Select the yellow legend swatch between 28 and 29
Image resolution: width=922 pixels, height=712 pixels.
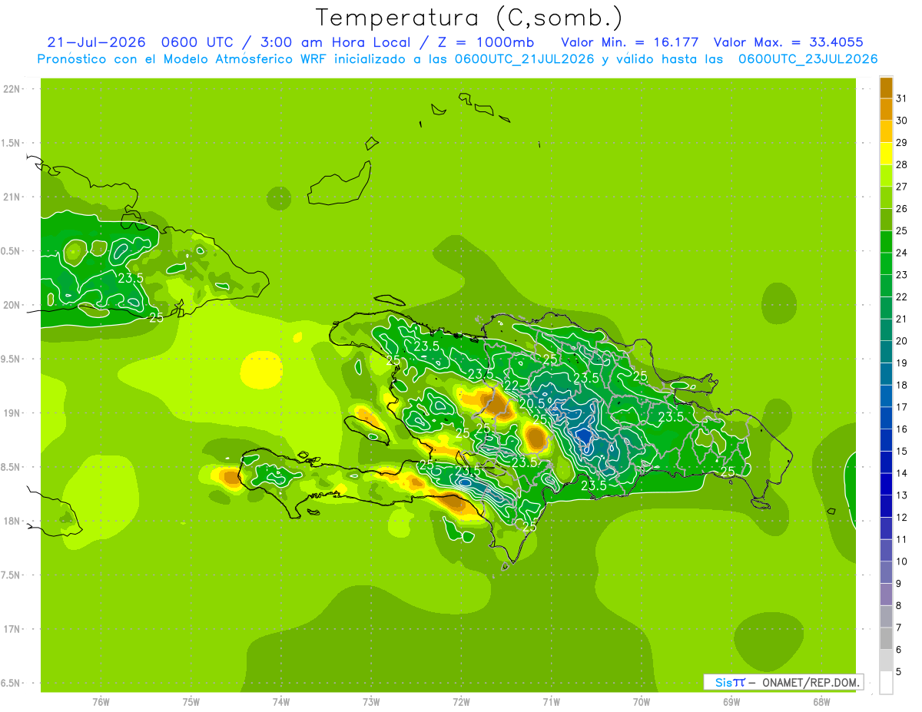coord(886,154)
